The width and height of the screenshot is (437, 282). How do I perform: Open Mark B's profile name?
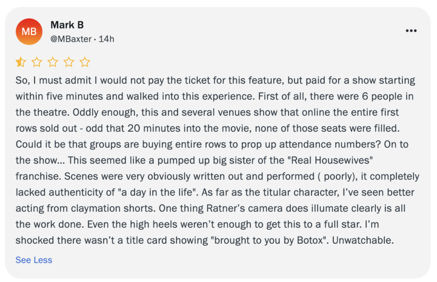pyautogui.click(x=67, y=25)
